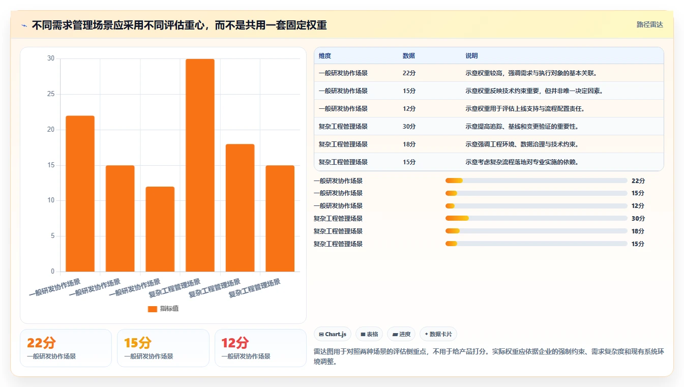Click the footnote paragraph starting 雷达图用于对照
This screenshot has height=387, width=684.
tap(489, 358)
